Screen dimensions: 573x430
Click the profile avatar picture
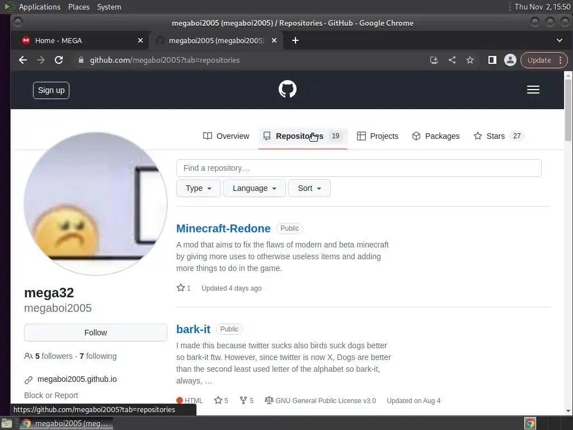click(96, 204)
